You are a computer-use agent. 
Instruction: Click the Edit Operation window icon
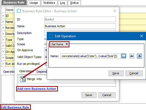tap(51, 36)
